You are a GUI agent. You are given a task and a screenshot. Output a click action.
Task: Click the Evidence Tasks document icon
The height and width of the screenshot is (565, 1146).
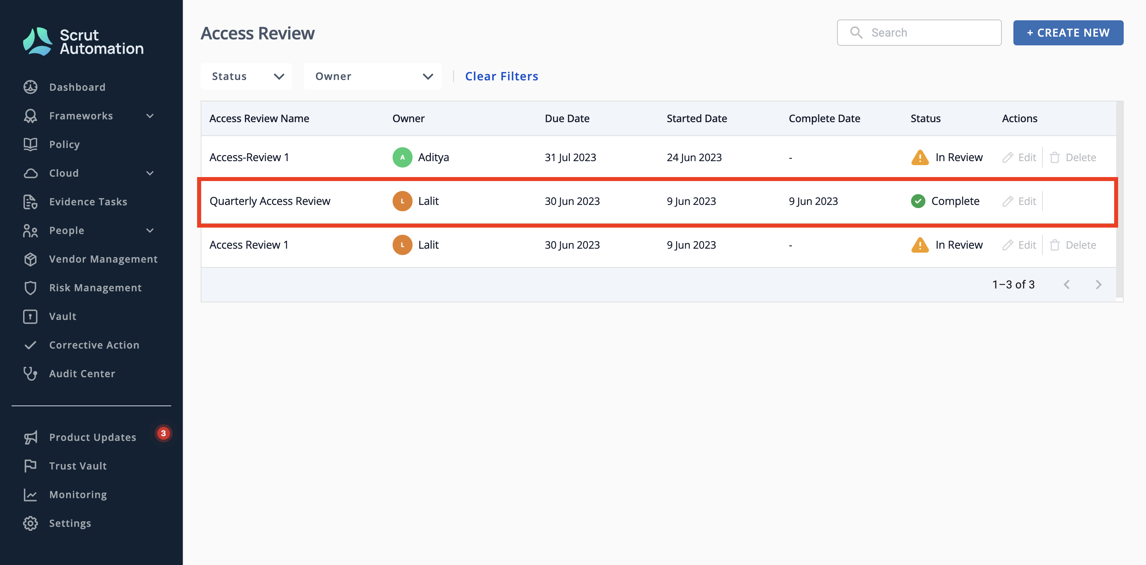(x=30, y=202)
